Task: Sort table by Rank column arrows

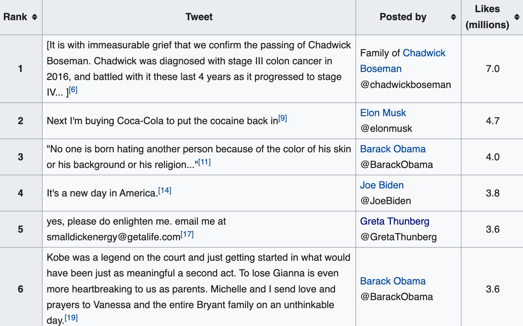Action: point(35,17)
